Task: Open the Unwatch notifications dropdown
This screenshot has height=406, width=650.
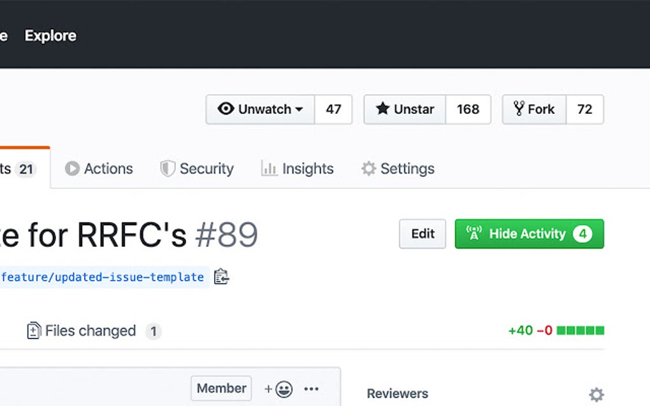Action: coord(260,109)
